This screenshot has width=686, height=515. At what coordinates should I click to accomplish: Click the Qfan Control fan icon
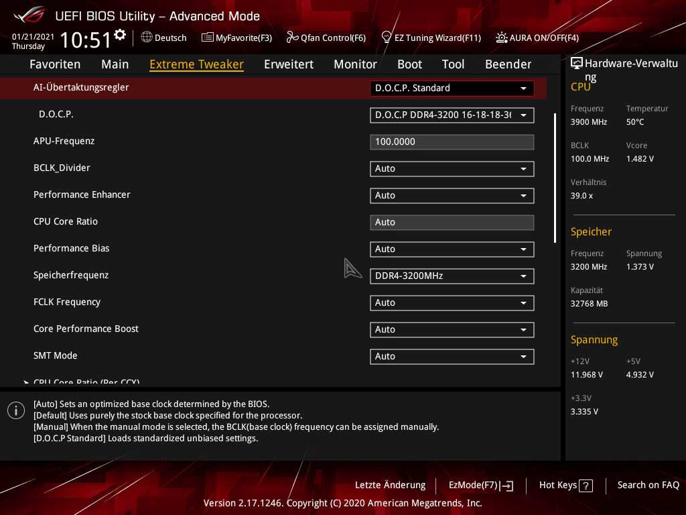[292, 38]
